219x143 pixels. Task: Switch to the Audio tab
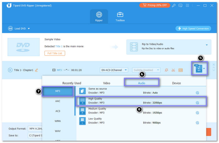point(141,83)
